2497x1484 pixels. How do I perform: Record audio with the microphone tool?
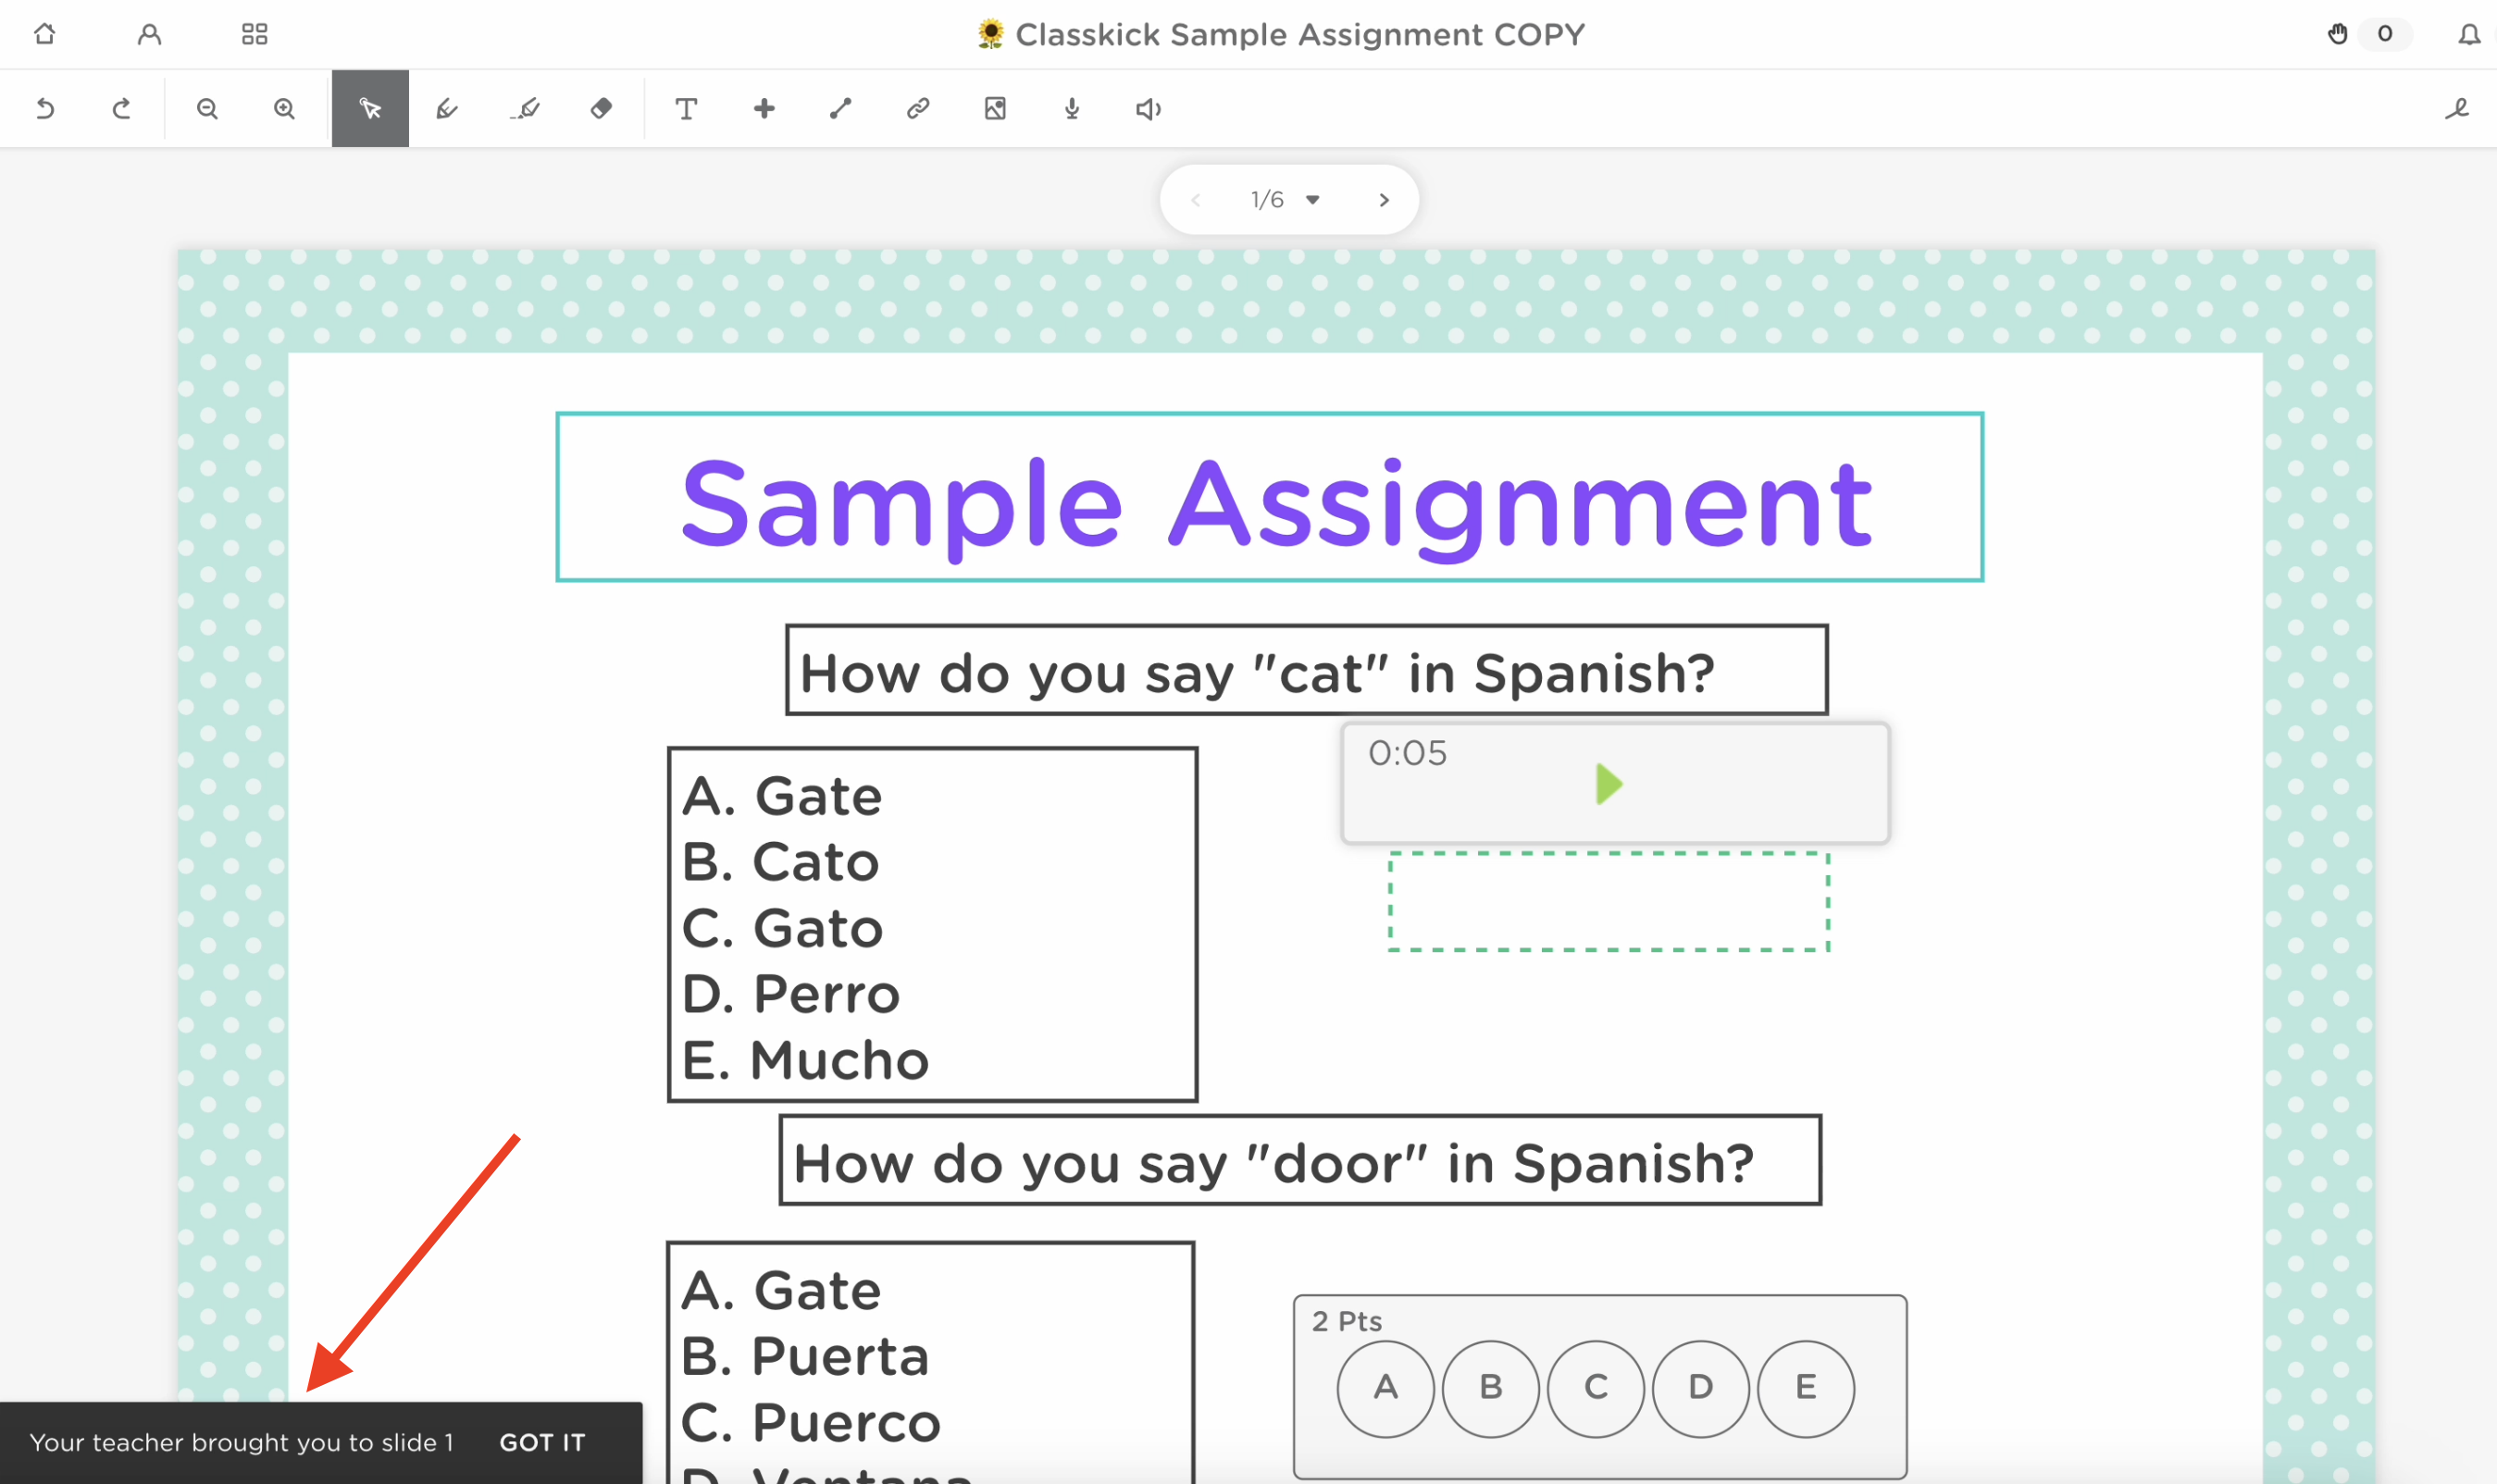click(x=1072, y=108)
